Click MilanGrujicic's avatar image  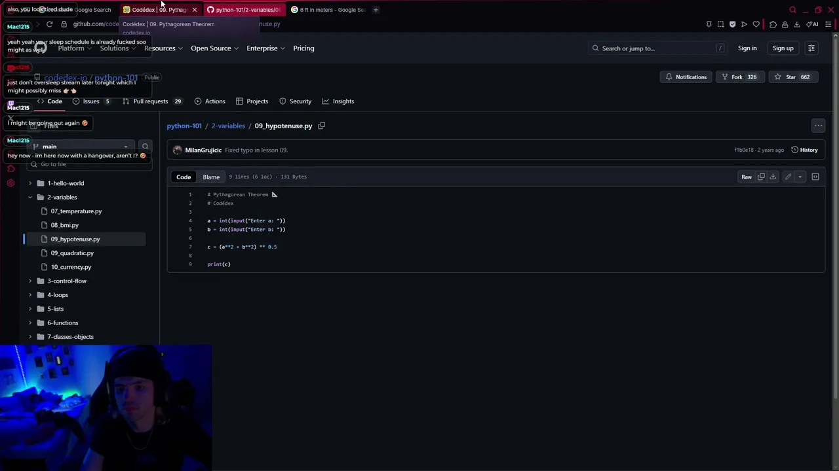(x=177, y=150)
